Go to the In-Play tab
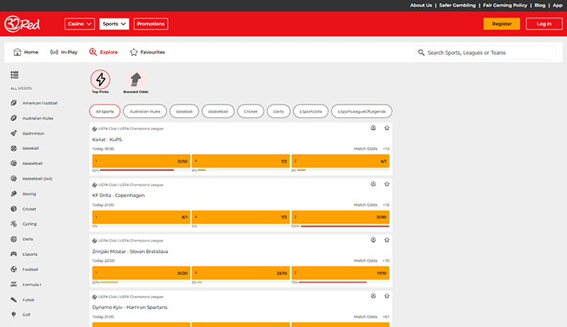Screen dimensions: 567x327 [x=64, y=52]
